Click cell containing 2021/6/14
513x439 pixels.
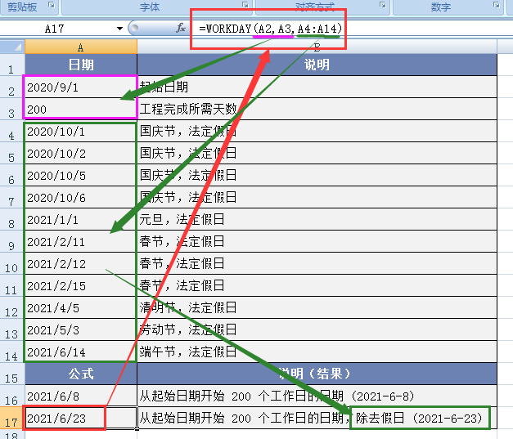point(81,352)
